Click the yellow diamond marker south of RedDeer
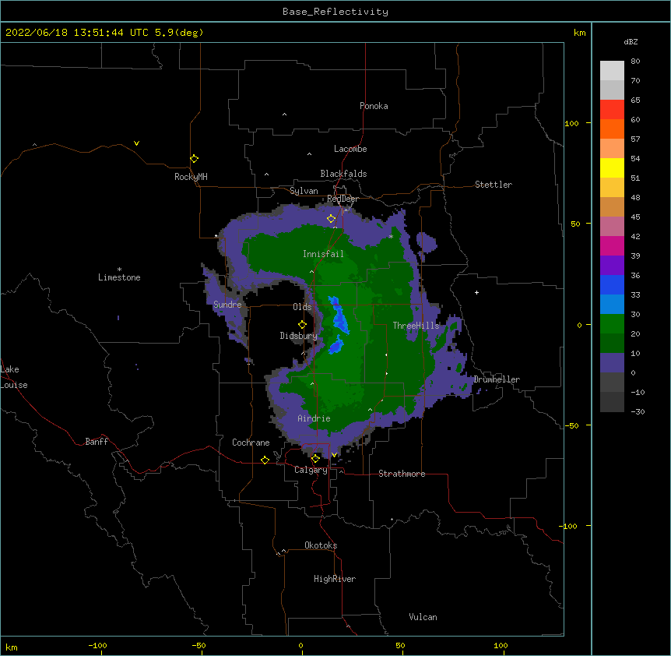Screen dimensions: 671x656 (x=331, y=218)
